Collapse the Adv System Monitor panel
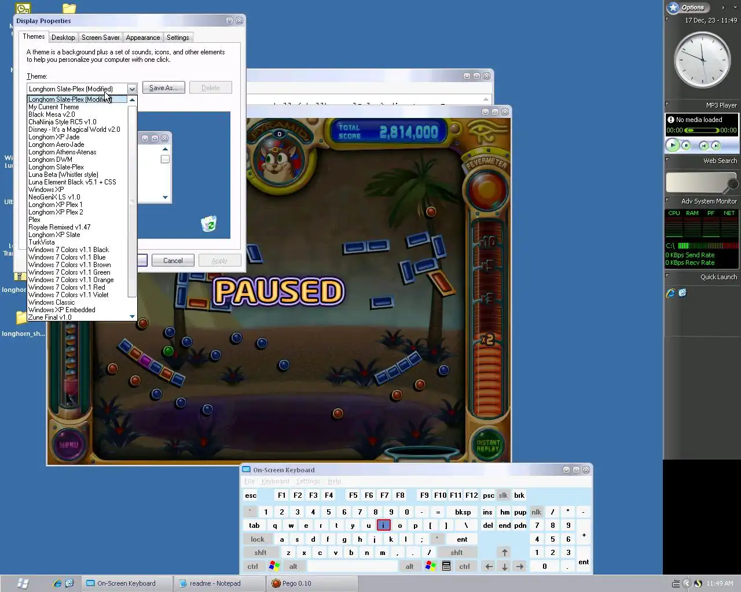The width and height of the screenshot is (741, 592). point(667,199)
